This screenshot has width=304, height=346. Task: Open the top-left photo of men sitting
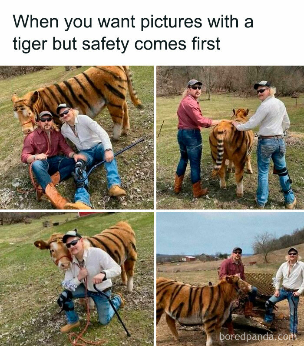point(77,137)
